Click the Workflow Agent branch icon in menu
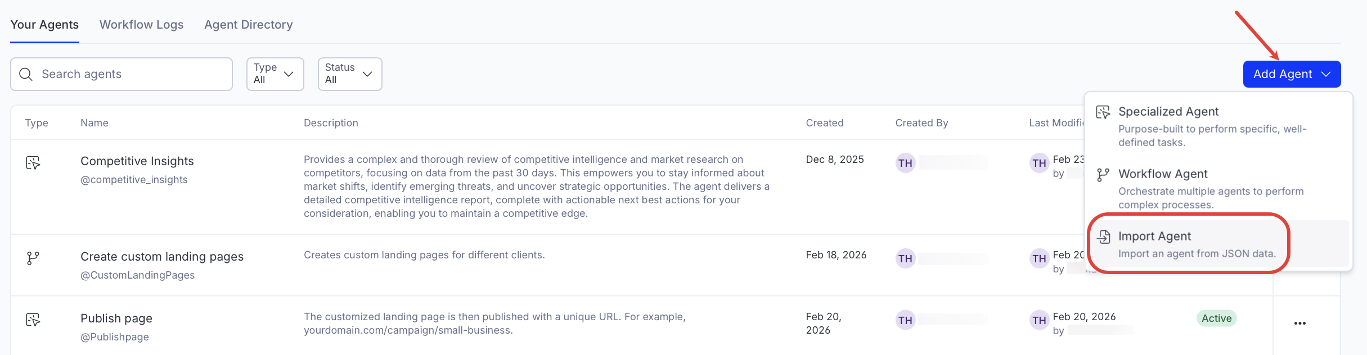Viewport: 1367px width, 355px height. coord(1103,175)
